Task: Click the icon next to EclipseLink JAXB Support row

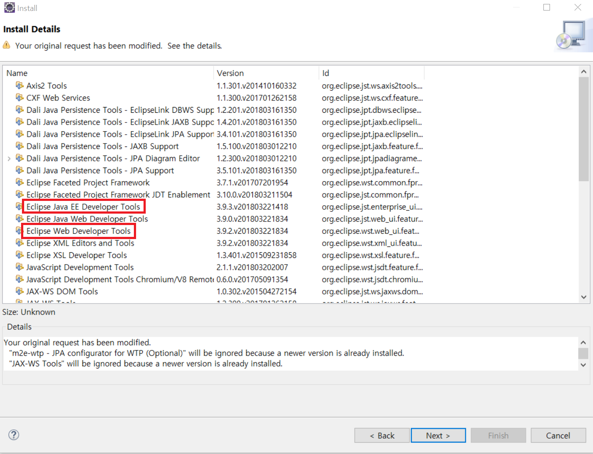Action: (x=20, y=122)
